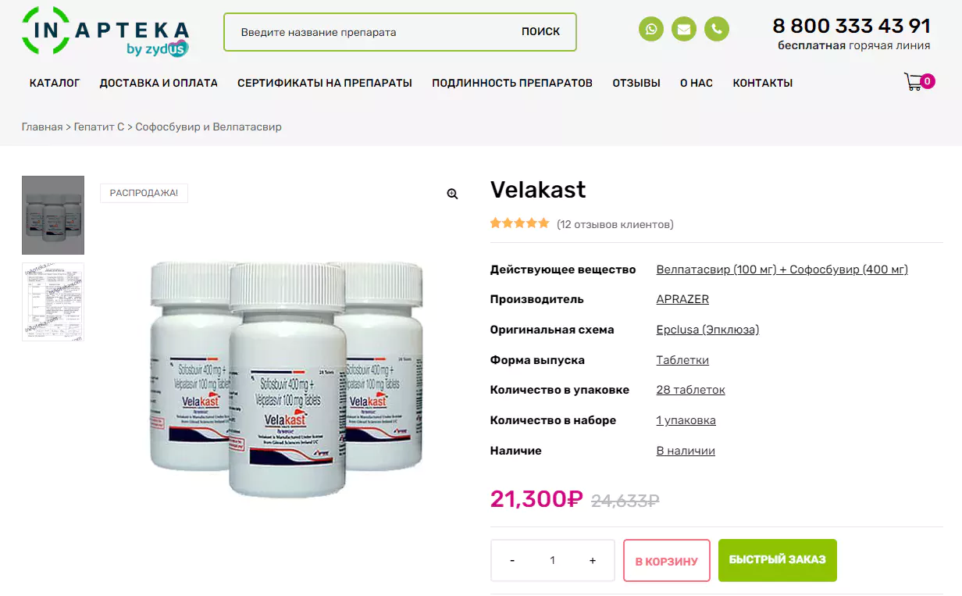Viewport: 962px width, 596px height.
Task: Click the five-star rating
Action: (x=519, y=223)
